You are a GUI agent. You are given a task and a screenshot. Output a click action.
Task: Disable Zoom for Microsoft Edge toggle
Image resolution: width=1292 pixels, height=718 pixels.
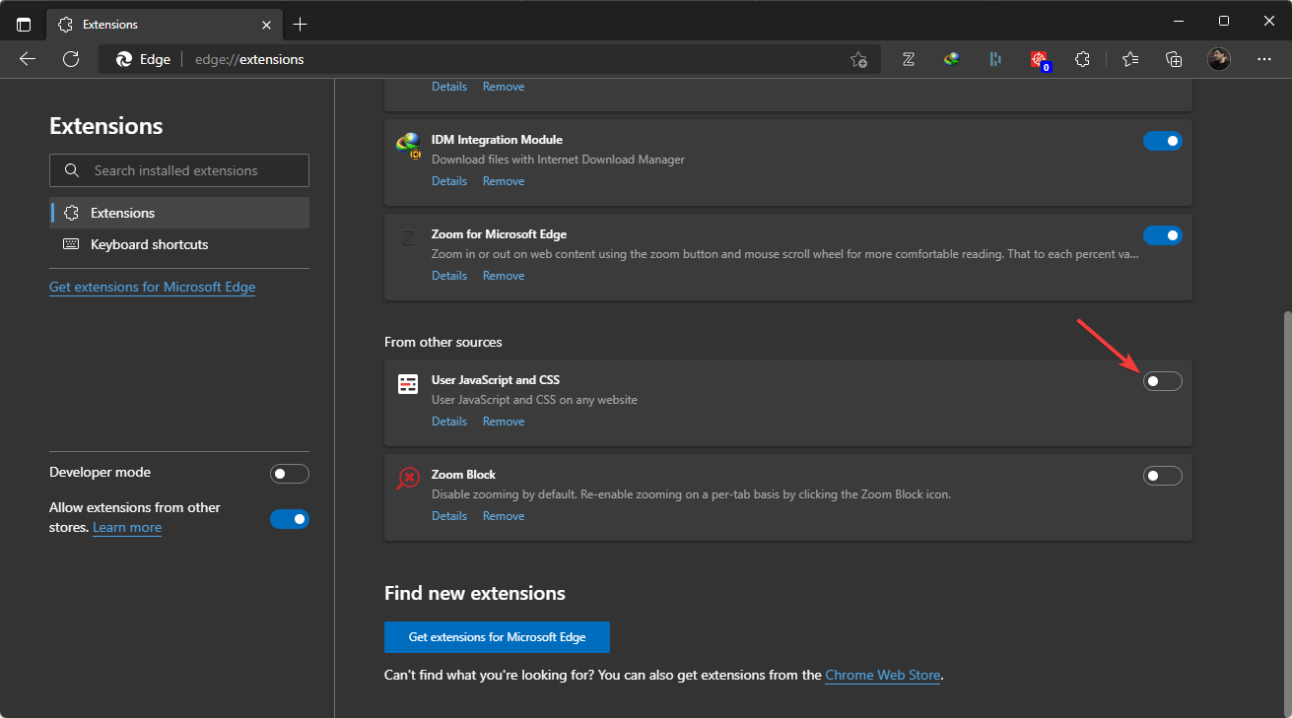point(1162,235)
